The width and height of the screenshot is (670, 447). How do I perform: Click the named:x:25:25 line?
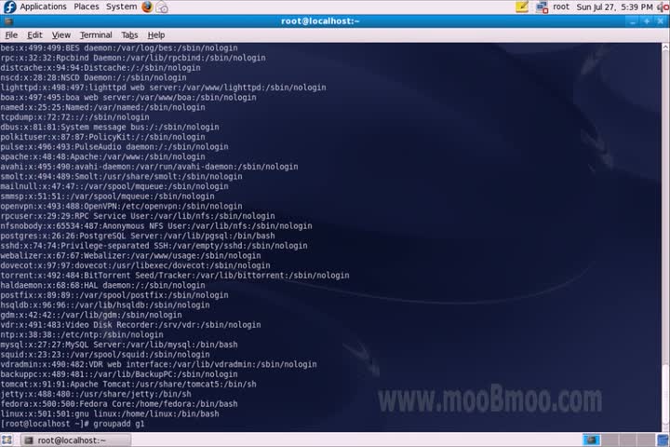pos(102,107)
